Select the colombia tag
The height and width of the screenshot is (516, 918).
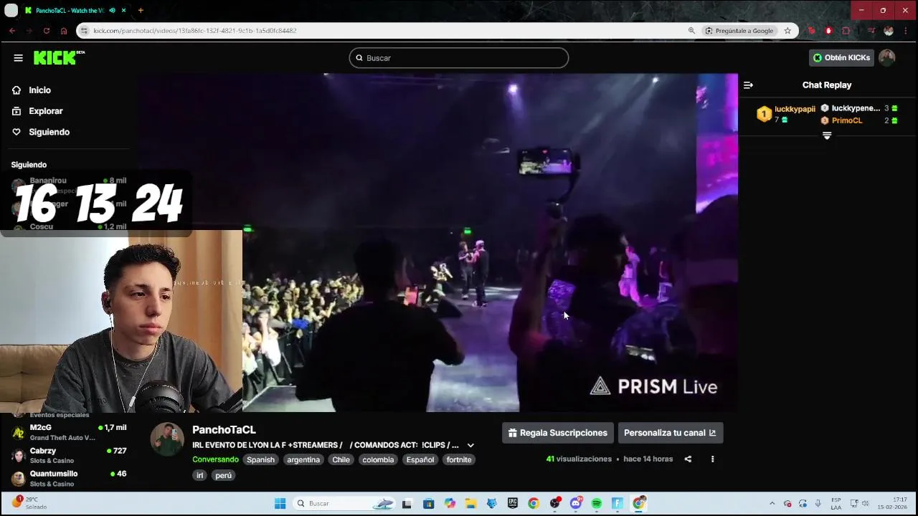click(x=378, y=459)
